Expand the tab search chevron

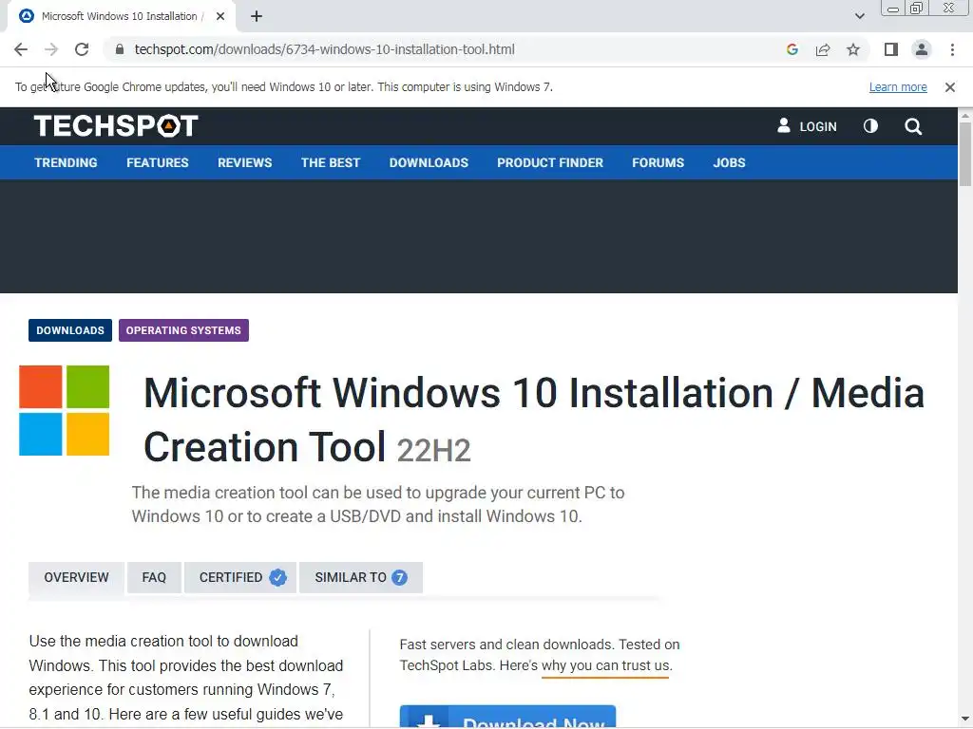click(x=859, y=16)
